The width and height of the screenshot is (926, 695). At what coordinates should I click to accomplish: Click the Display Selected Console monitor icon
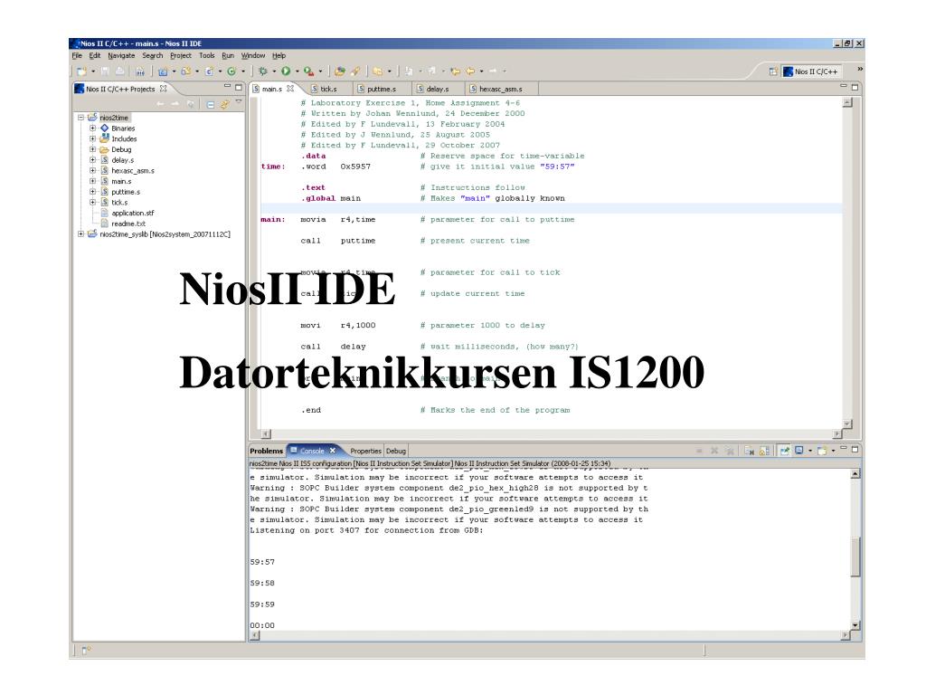(x=799, y=451)
